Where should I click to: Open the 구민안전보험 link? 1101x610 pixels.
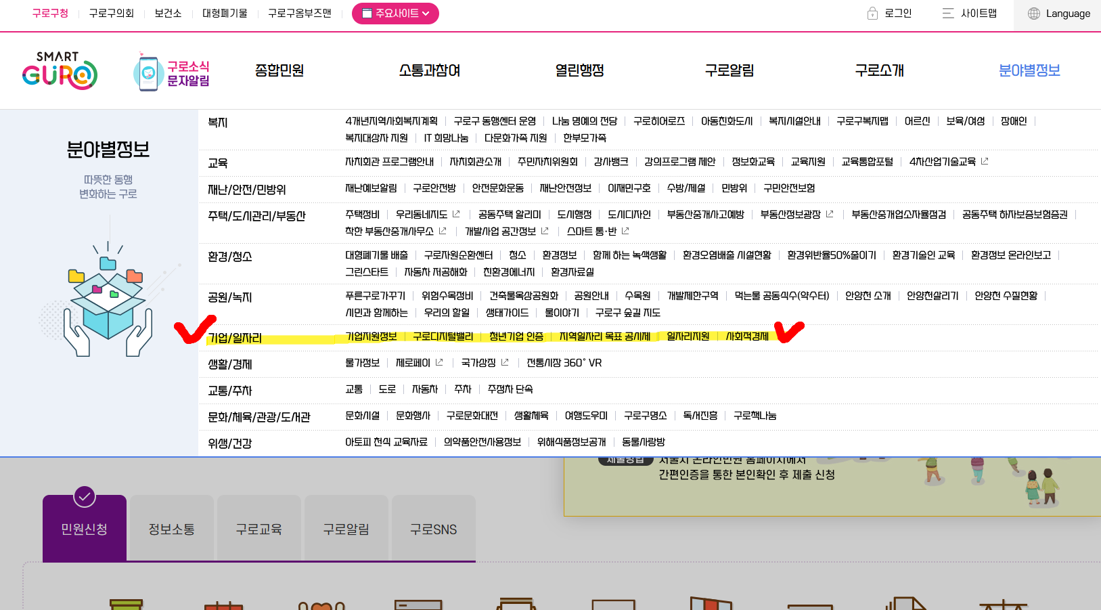click(x=789, y=188)
